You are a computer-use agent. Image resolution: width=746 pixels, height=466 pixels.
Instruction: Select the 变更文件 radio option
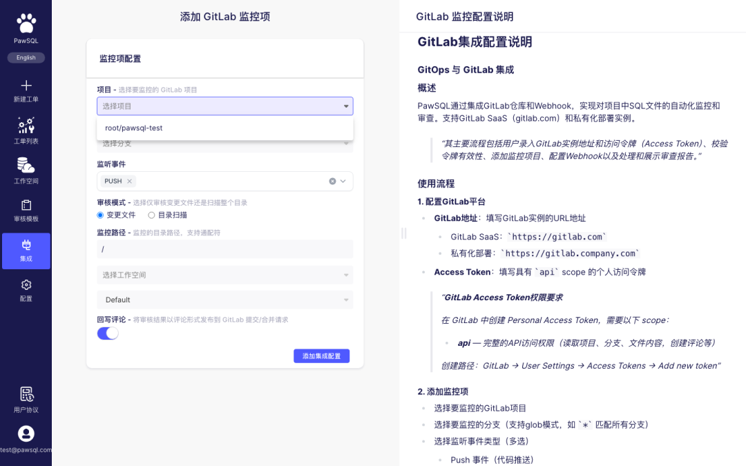click(100, 215)
